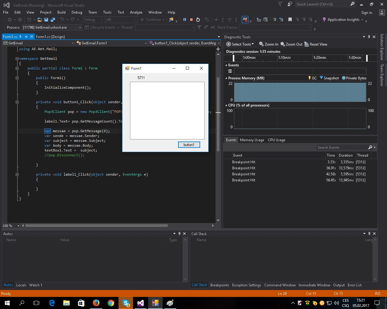Screen dimensions: 387x309
Task: Click Zoom In in Diagnostic Tools
Action: [268, 44]
